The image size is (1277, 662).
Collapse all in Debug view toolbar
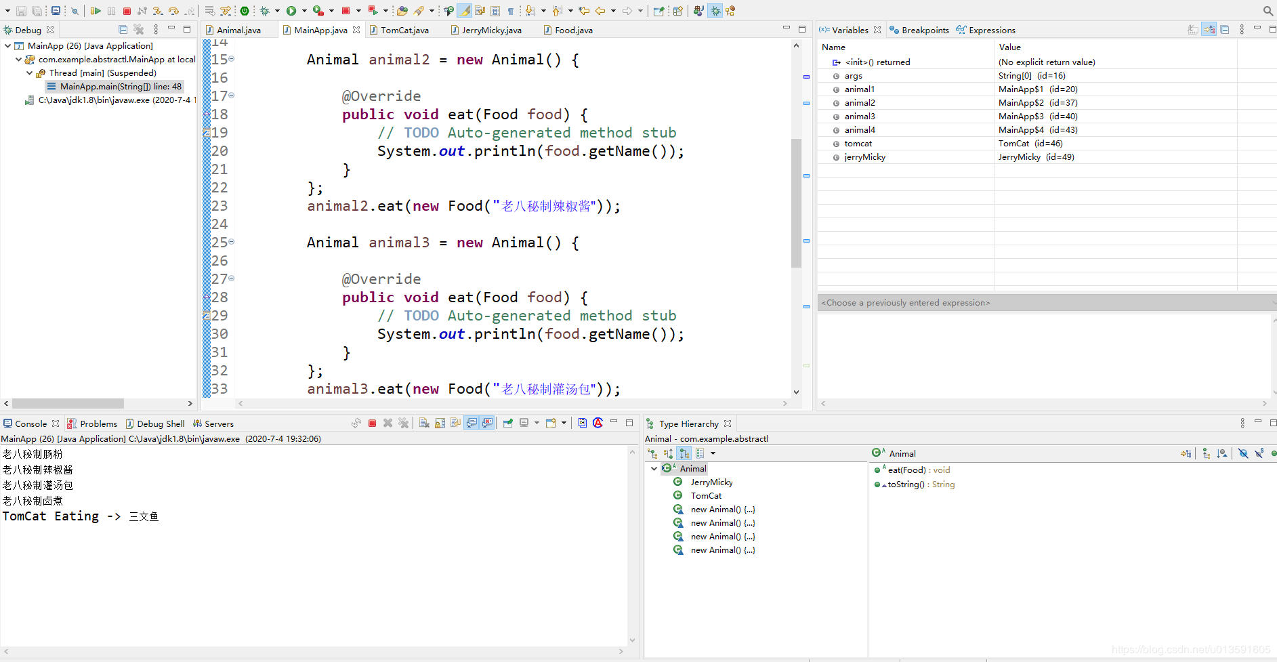123,29
